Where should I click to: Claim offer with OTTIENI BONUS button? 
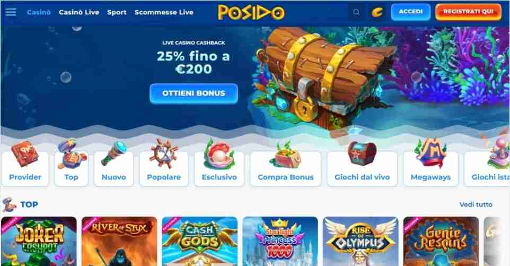point(194,93)
